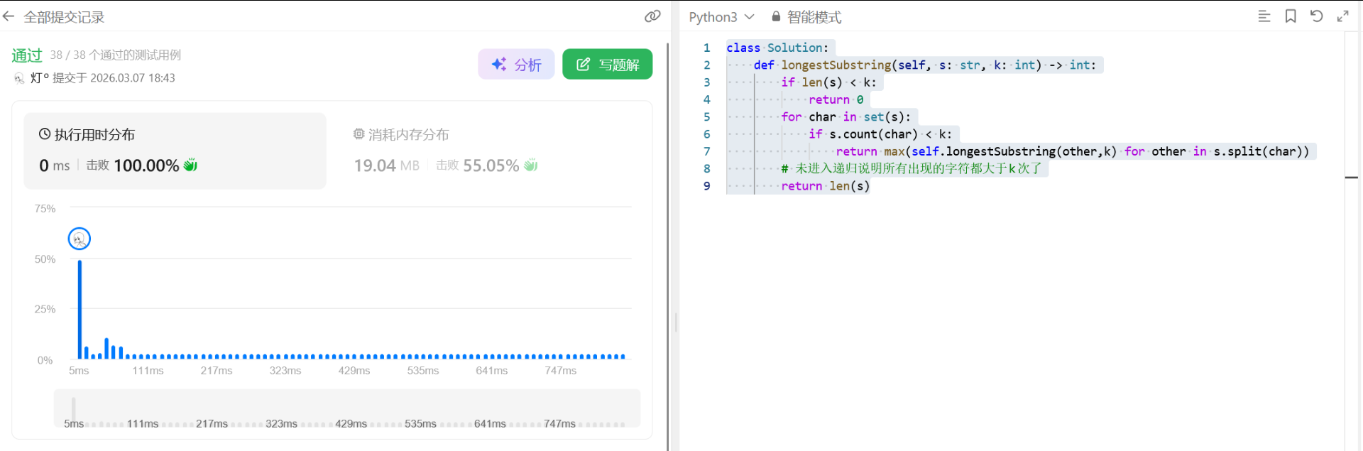The width and height of the screenshot is (1363, 451).
Task: Click the chevron arrow next to Python3
Action: point(749,17)
